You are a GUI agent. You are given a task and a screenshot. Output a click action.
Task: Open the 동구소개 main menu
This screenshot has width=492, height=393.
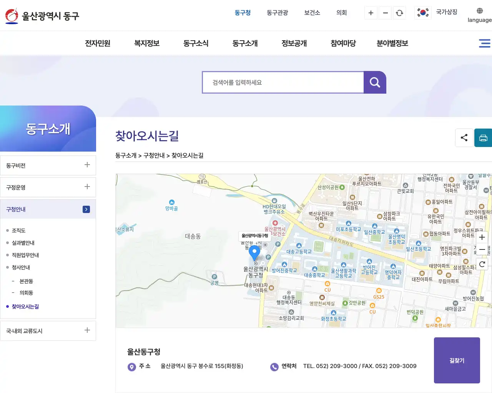pyautogui.click(x=245, y=43)
